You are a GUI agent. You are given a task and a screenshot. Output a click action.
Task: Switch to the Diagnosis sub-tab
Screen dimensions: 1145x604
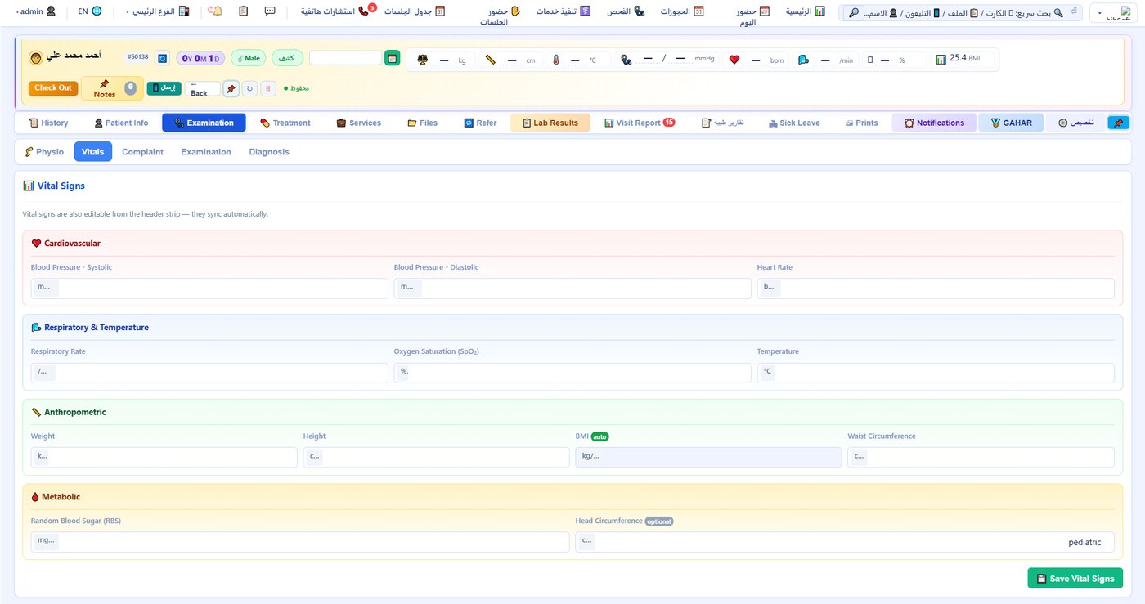[x=269, y=151]
